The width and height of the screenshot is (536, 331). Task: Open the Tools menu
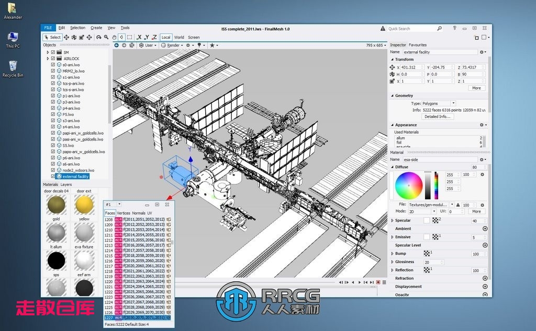pyautogui.click(x=125, y=28)
